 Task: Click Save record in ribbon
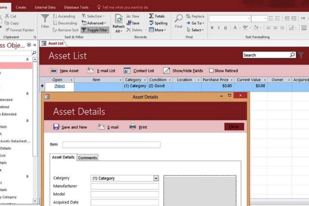click(x=133, y=23)
